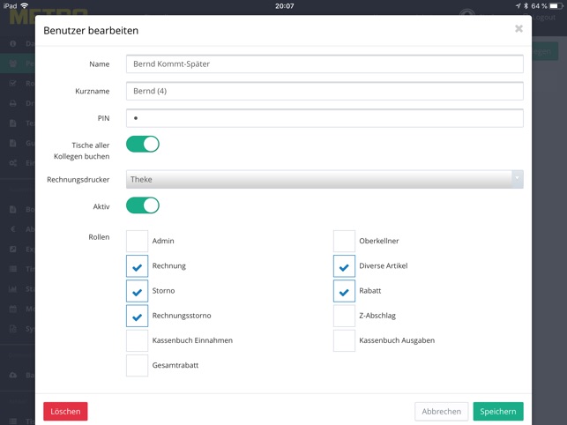Screen dimensions: 567x425
Task: Uncheck the Storno role checkbox
Action: point(137,291)
